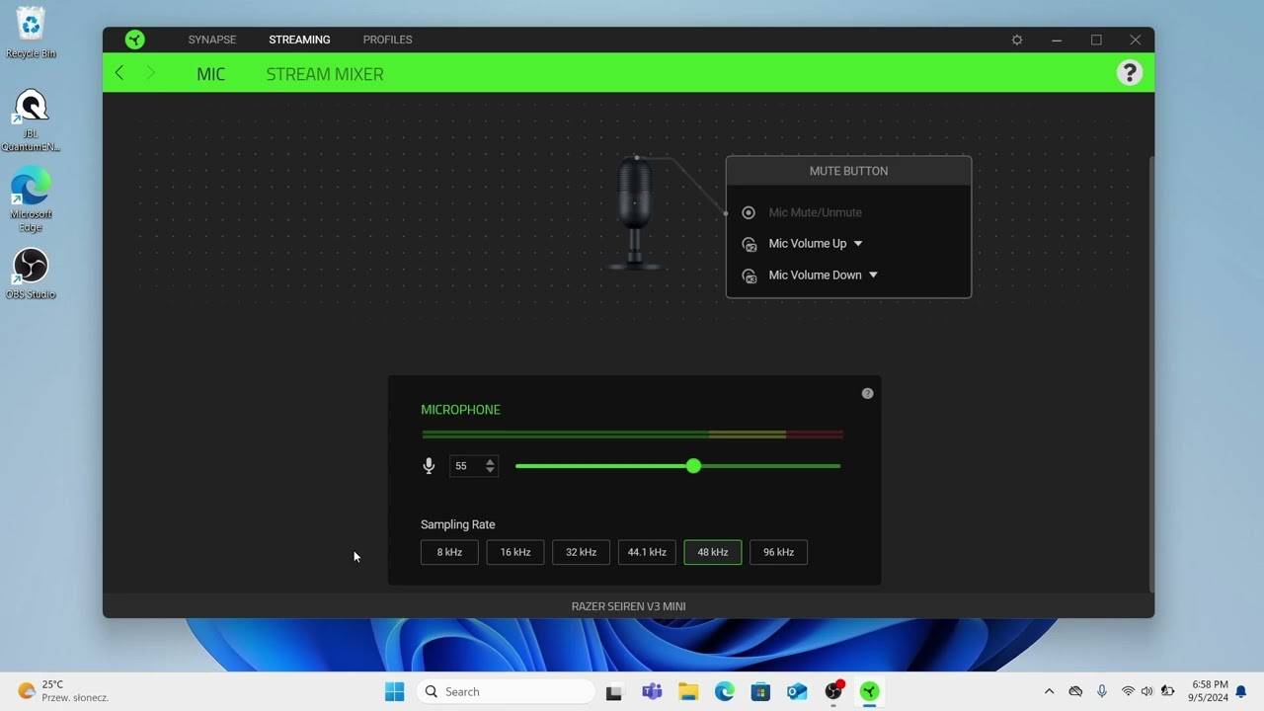Click the battery status tray icon
1264x711 pixels.
click(1167, 691)
